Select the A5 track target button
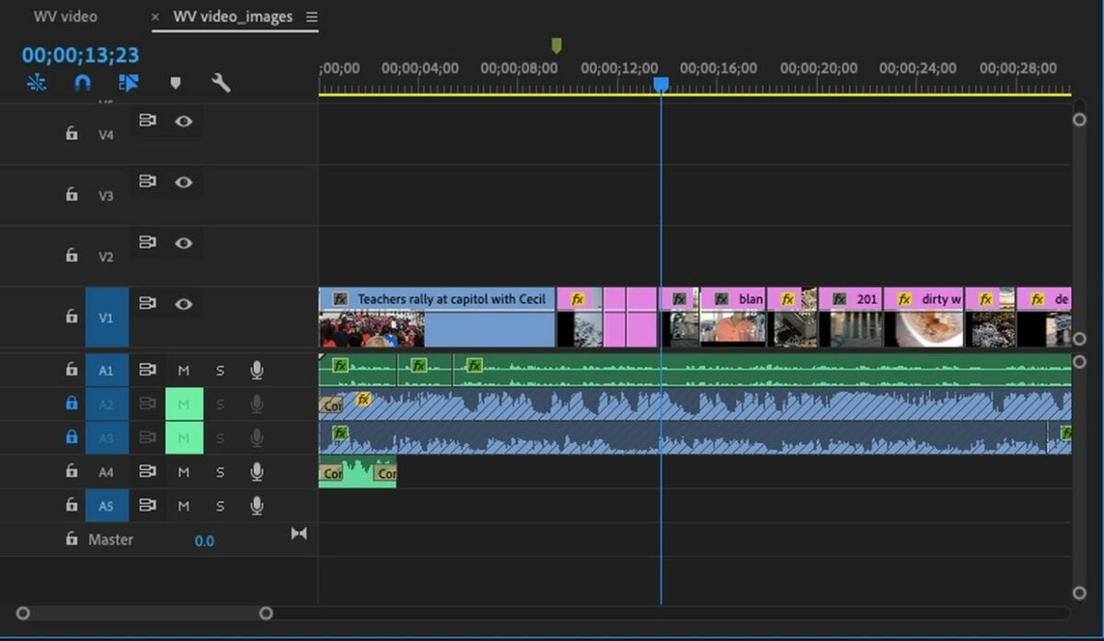1104x641 pixels. tap(107, 506)
